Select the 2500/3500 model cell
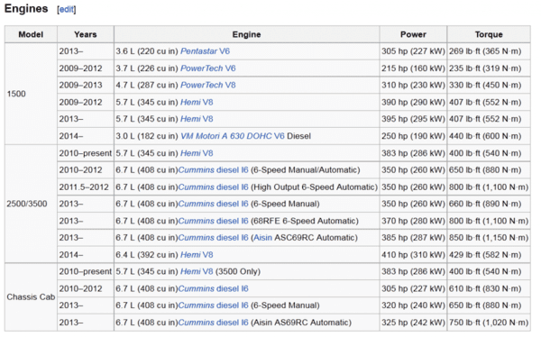541x337 pixels. pyautogui.click(x=31, y=204)
